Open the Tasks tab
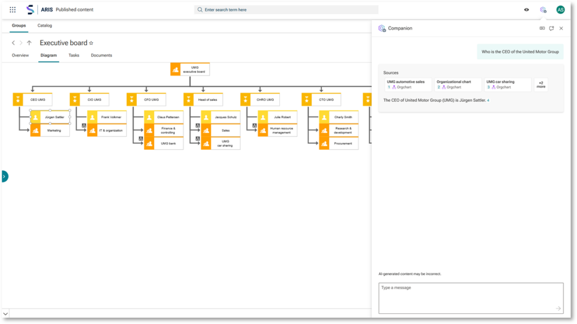The image size is (577, 324). click(74, 55)
